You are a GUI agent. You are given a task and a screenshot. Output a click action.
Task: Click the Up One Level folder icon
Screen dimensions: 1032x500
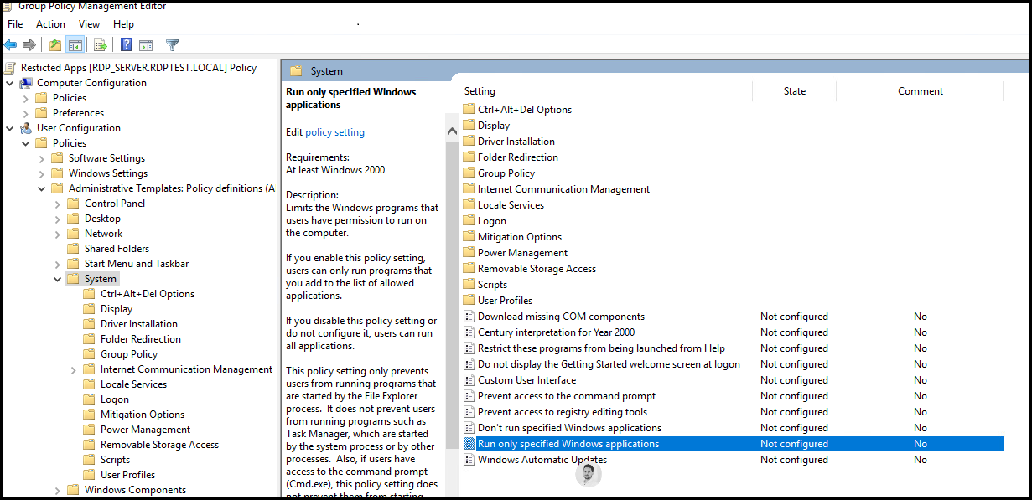click(55, 44)
